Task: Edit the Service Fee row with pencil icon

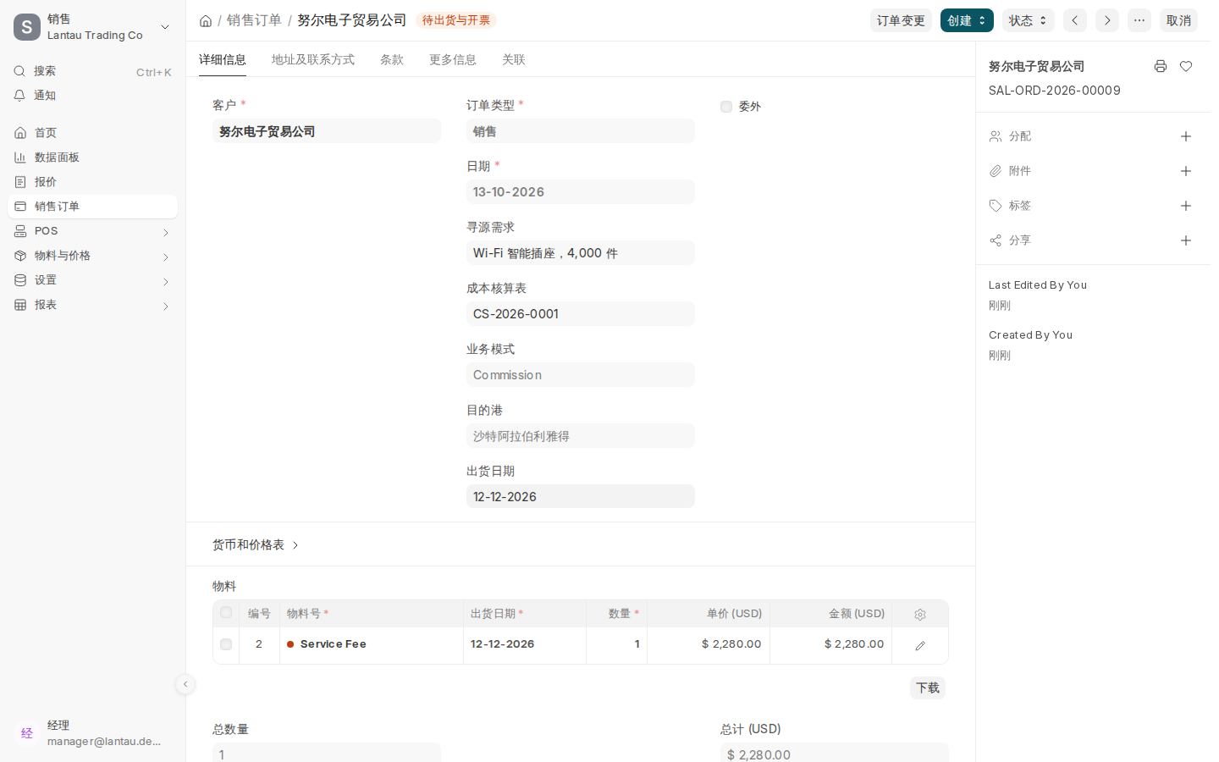Action: point(920,645)
